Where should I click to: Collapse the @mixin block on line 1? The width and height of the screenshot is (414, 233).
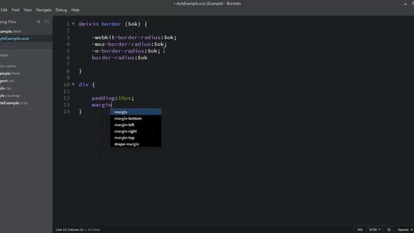73,24
